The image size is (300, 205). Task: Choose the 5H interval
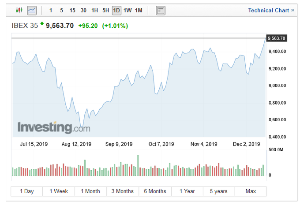[105, 10]
